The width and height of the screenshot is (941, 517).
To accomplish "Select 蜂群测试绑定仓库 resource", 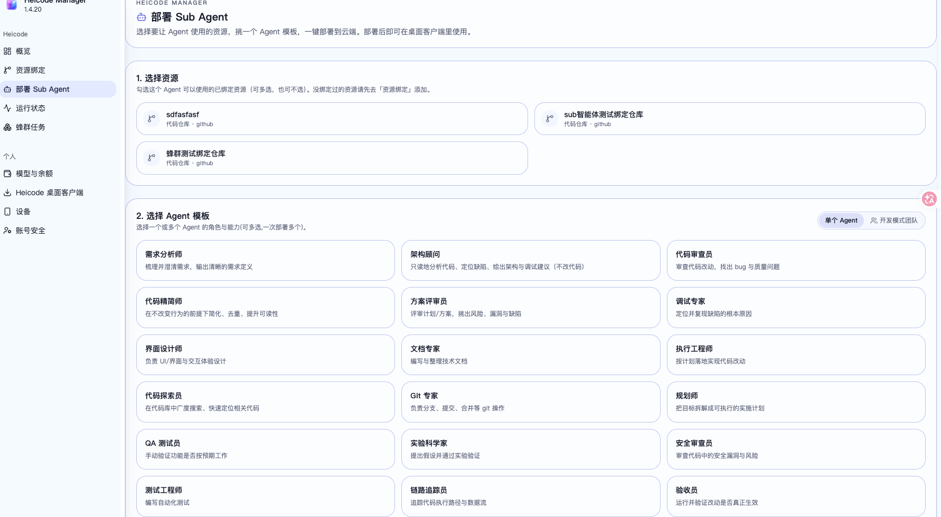I will point(332,158).
